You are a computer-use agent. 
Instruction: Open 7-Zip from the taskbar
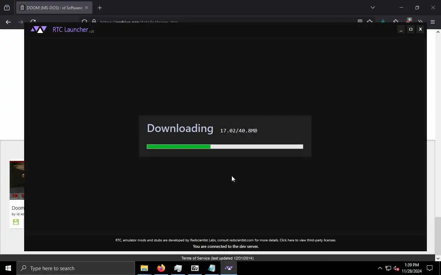click(195, 268)
